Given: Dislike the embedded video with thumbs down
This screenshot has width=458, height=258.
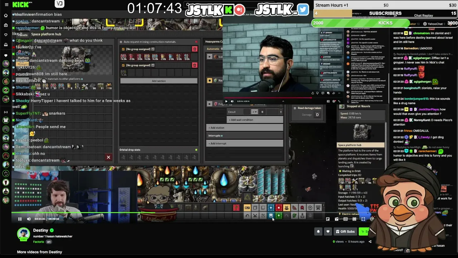Looking at the screenshot, I should click(317, 93).
